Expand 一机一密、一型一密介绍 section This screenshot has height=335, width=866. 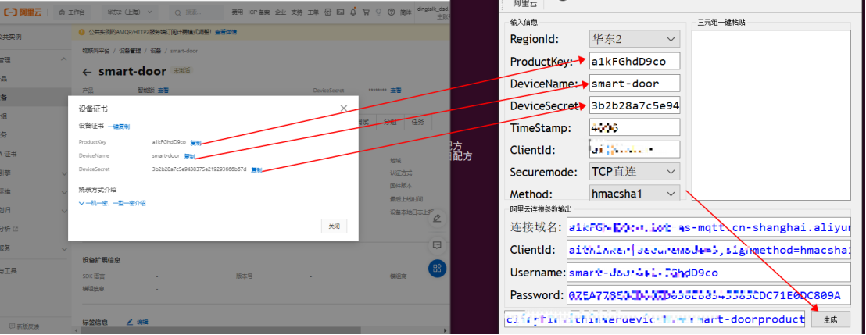point(112,203)
